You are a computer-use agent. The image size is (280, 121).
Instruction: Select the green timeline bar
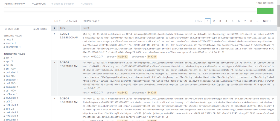tap(265, 11)
